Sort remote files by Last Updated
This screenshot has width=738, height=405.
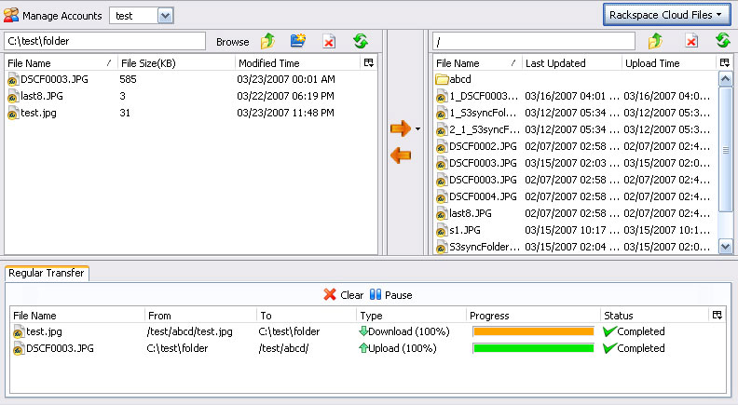(x=572, y=63)
